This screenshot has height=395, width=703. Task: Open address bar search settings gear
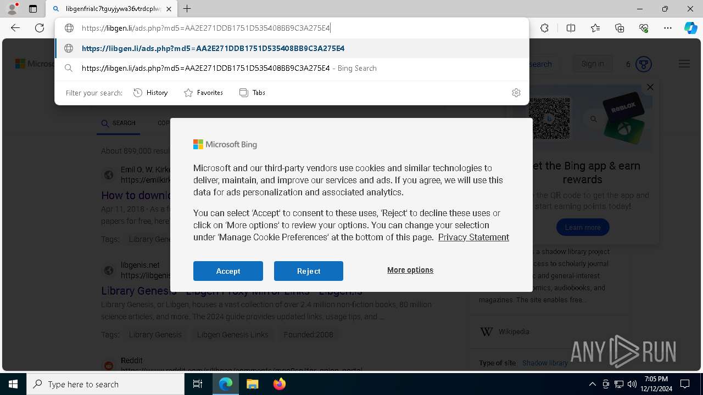(516, 93)
